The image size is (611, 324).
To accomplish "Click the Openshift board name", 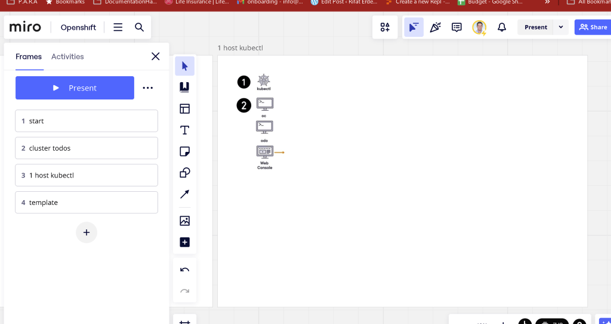I will tap(78, 27).
